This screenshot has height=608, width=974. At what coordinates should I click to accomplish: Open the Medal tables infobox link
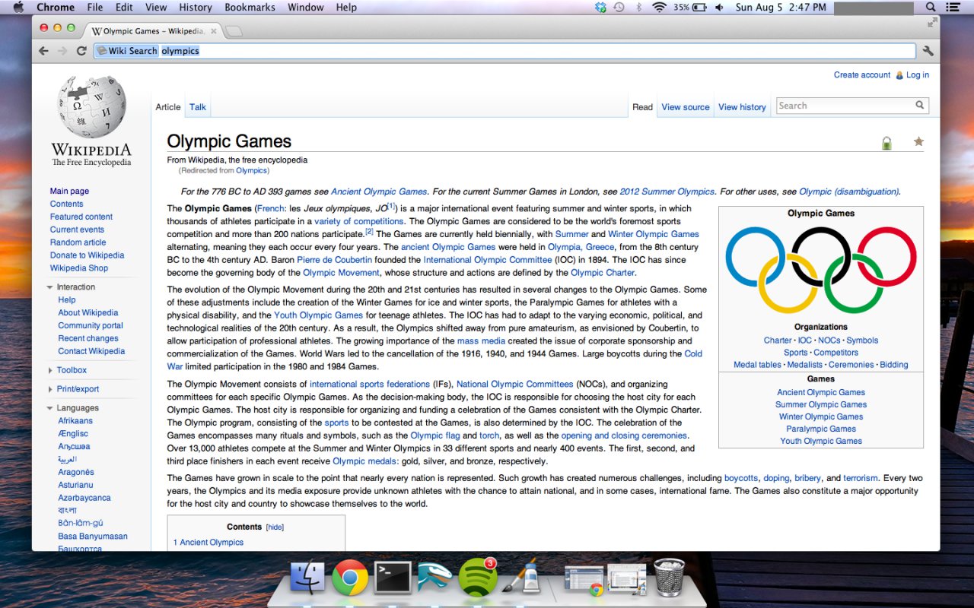[757, 365]
